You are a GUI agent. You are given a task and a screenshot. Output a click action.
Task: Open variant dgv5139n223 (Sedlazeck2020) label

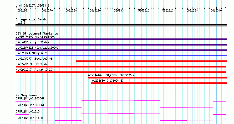pos(37,48)
